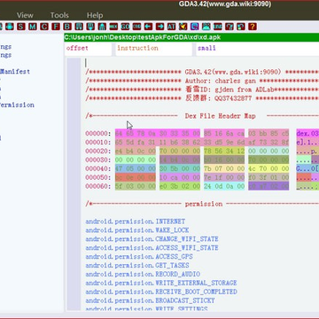This screenshot has height=319, width=319.
Task: Select the Permission item in left tree
Action: point(17,105)
